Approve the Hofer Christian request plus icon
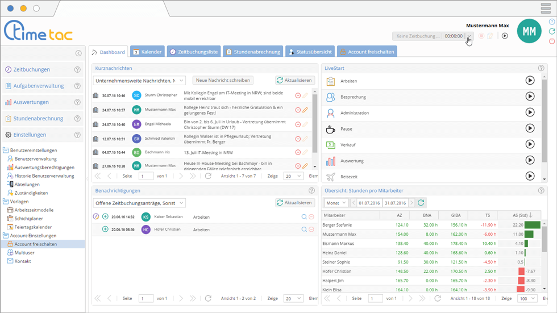The height and width of the screenshot is (313, 557). pos(105,229)
